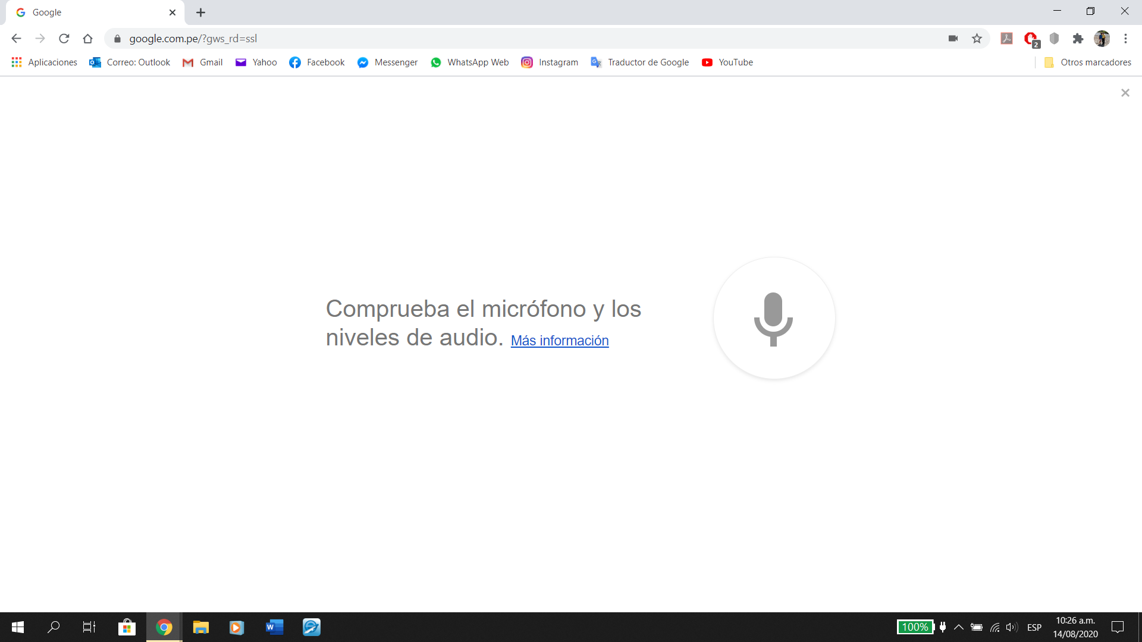Open the volume control in the system tray
The image size is (1142, 642).
pos(1011,627)
